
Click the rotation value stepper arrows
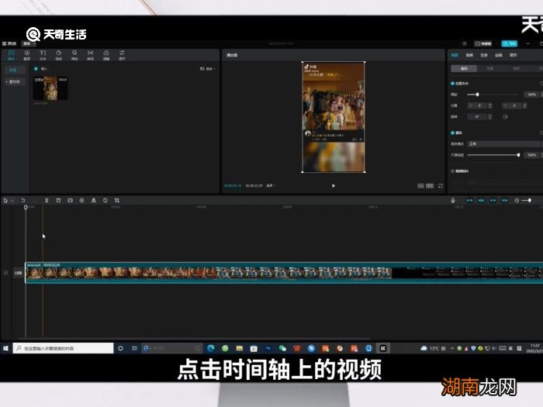coord(490,117)
